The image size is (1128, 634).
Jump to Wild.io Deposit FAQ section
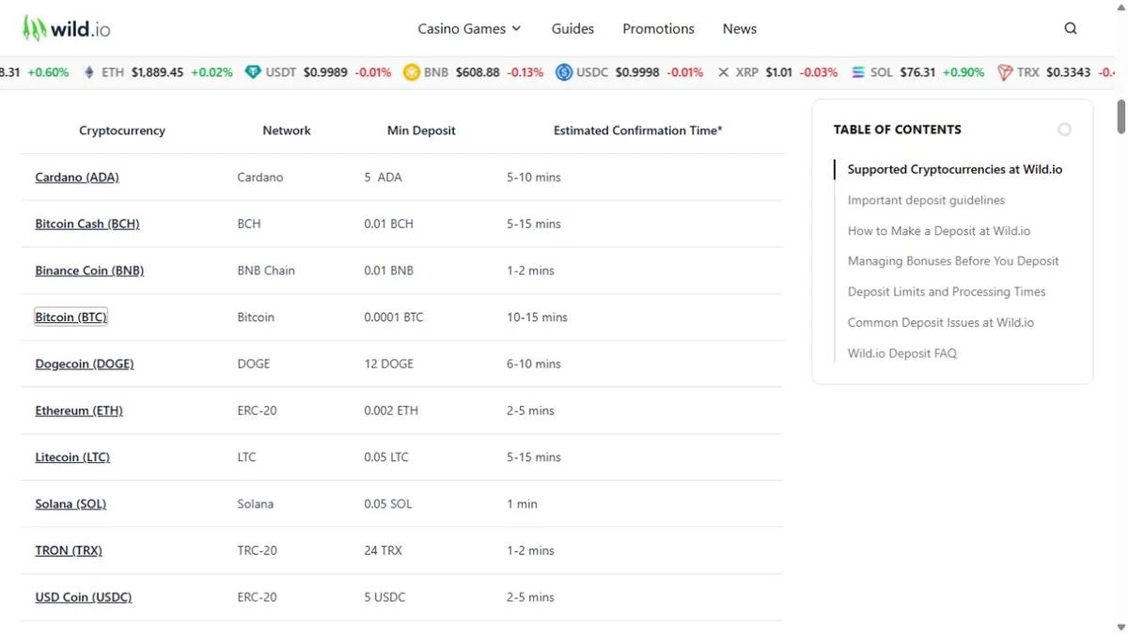point(902,353)
